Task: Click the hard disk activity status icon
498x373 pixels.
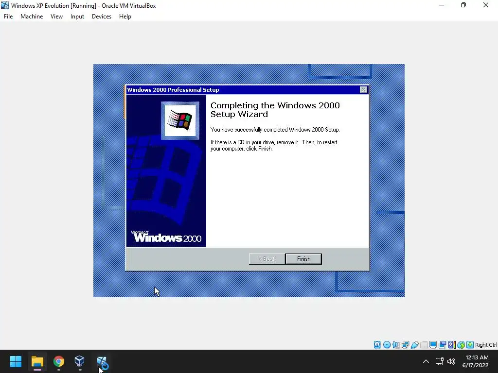Action: (377, 345)
